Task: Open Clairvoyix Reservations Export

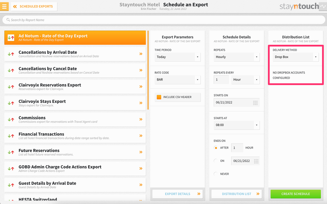Action: tap(75, 87)
